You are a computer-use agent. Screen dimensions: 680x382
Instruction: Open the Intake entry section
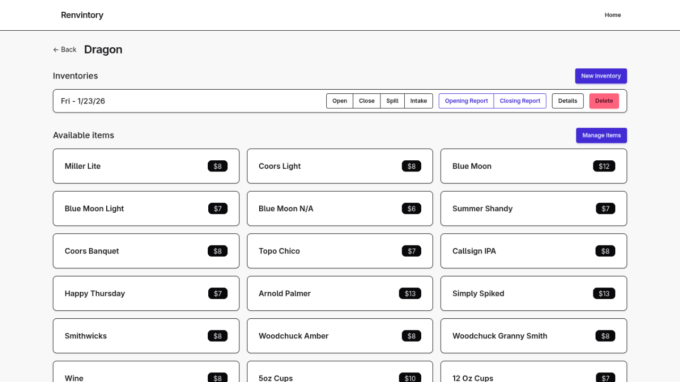coord(419,101)
